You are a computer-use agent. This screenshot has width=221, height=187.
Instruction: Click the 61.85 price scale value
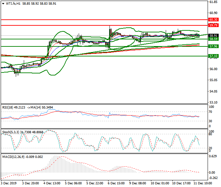(213, 2)
